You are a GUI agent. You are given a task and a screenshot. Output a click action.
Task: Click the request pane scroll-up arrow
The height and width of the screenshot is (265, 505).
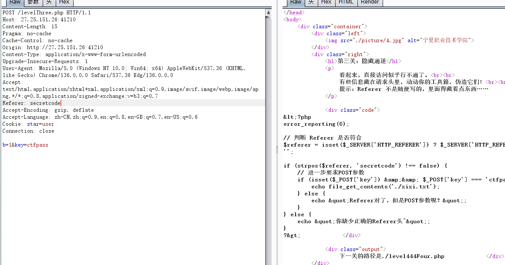coord(268,13)
